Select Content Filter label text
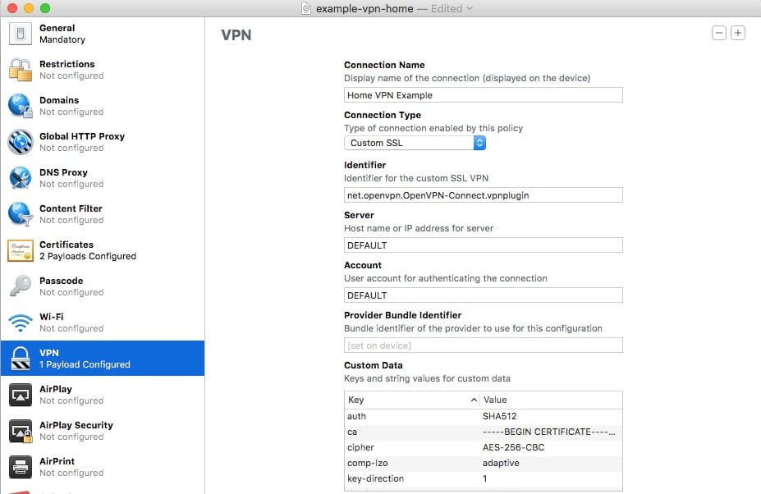This screenshot has height=494, width=761. pyautogui.click(x=71, y=208)
